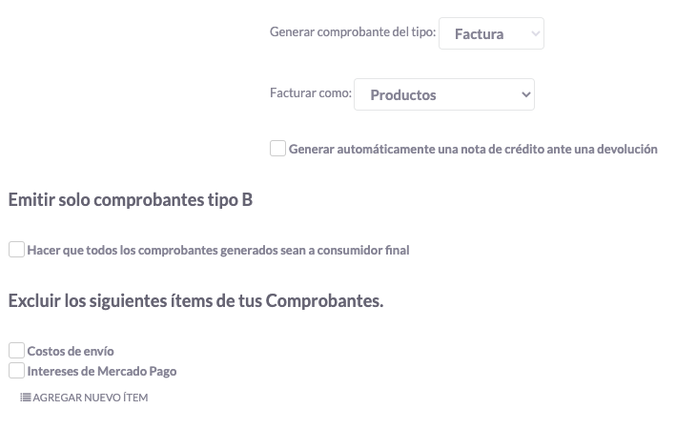Select the 'Factura' text in the type selector
Image resolution: width=676 pixels, height=429 pixels.
479,34
